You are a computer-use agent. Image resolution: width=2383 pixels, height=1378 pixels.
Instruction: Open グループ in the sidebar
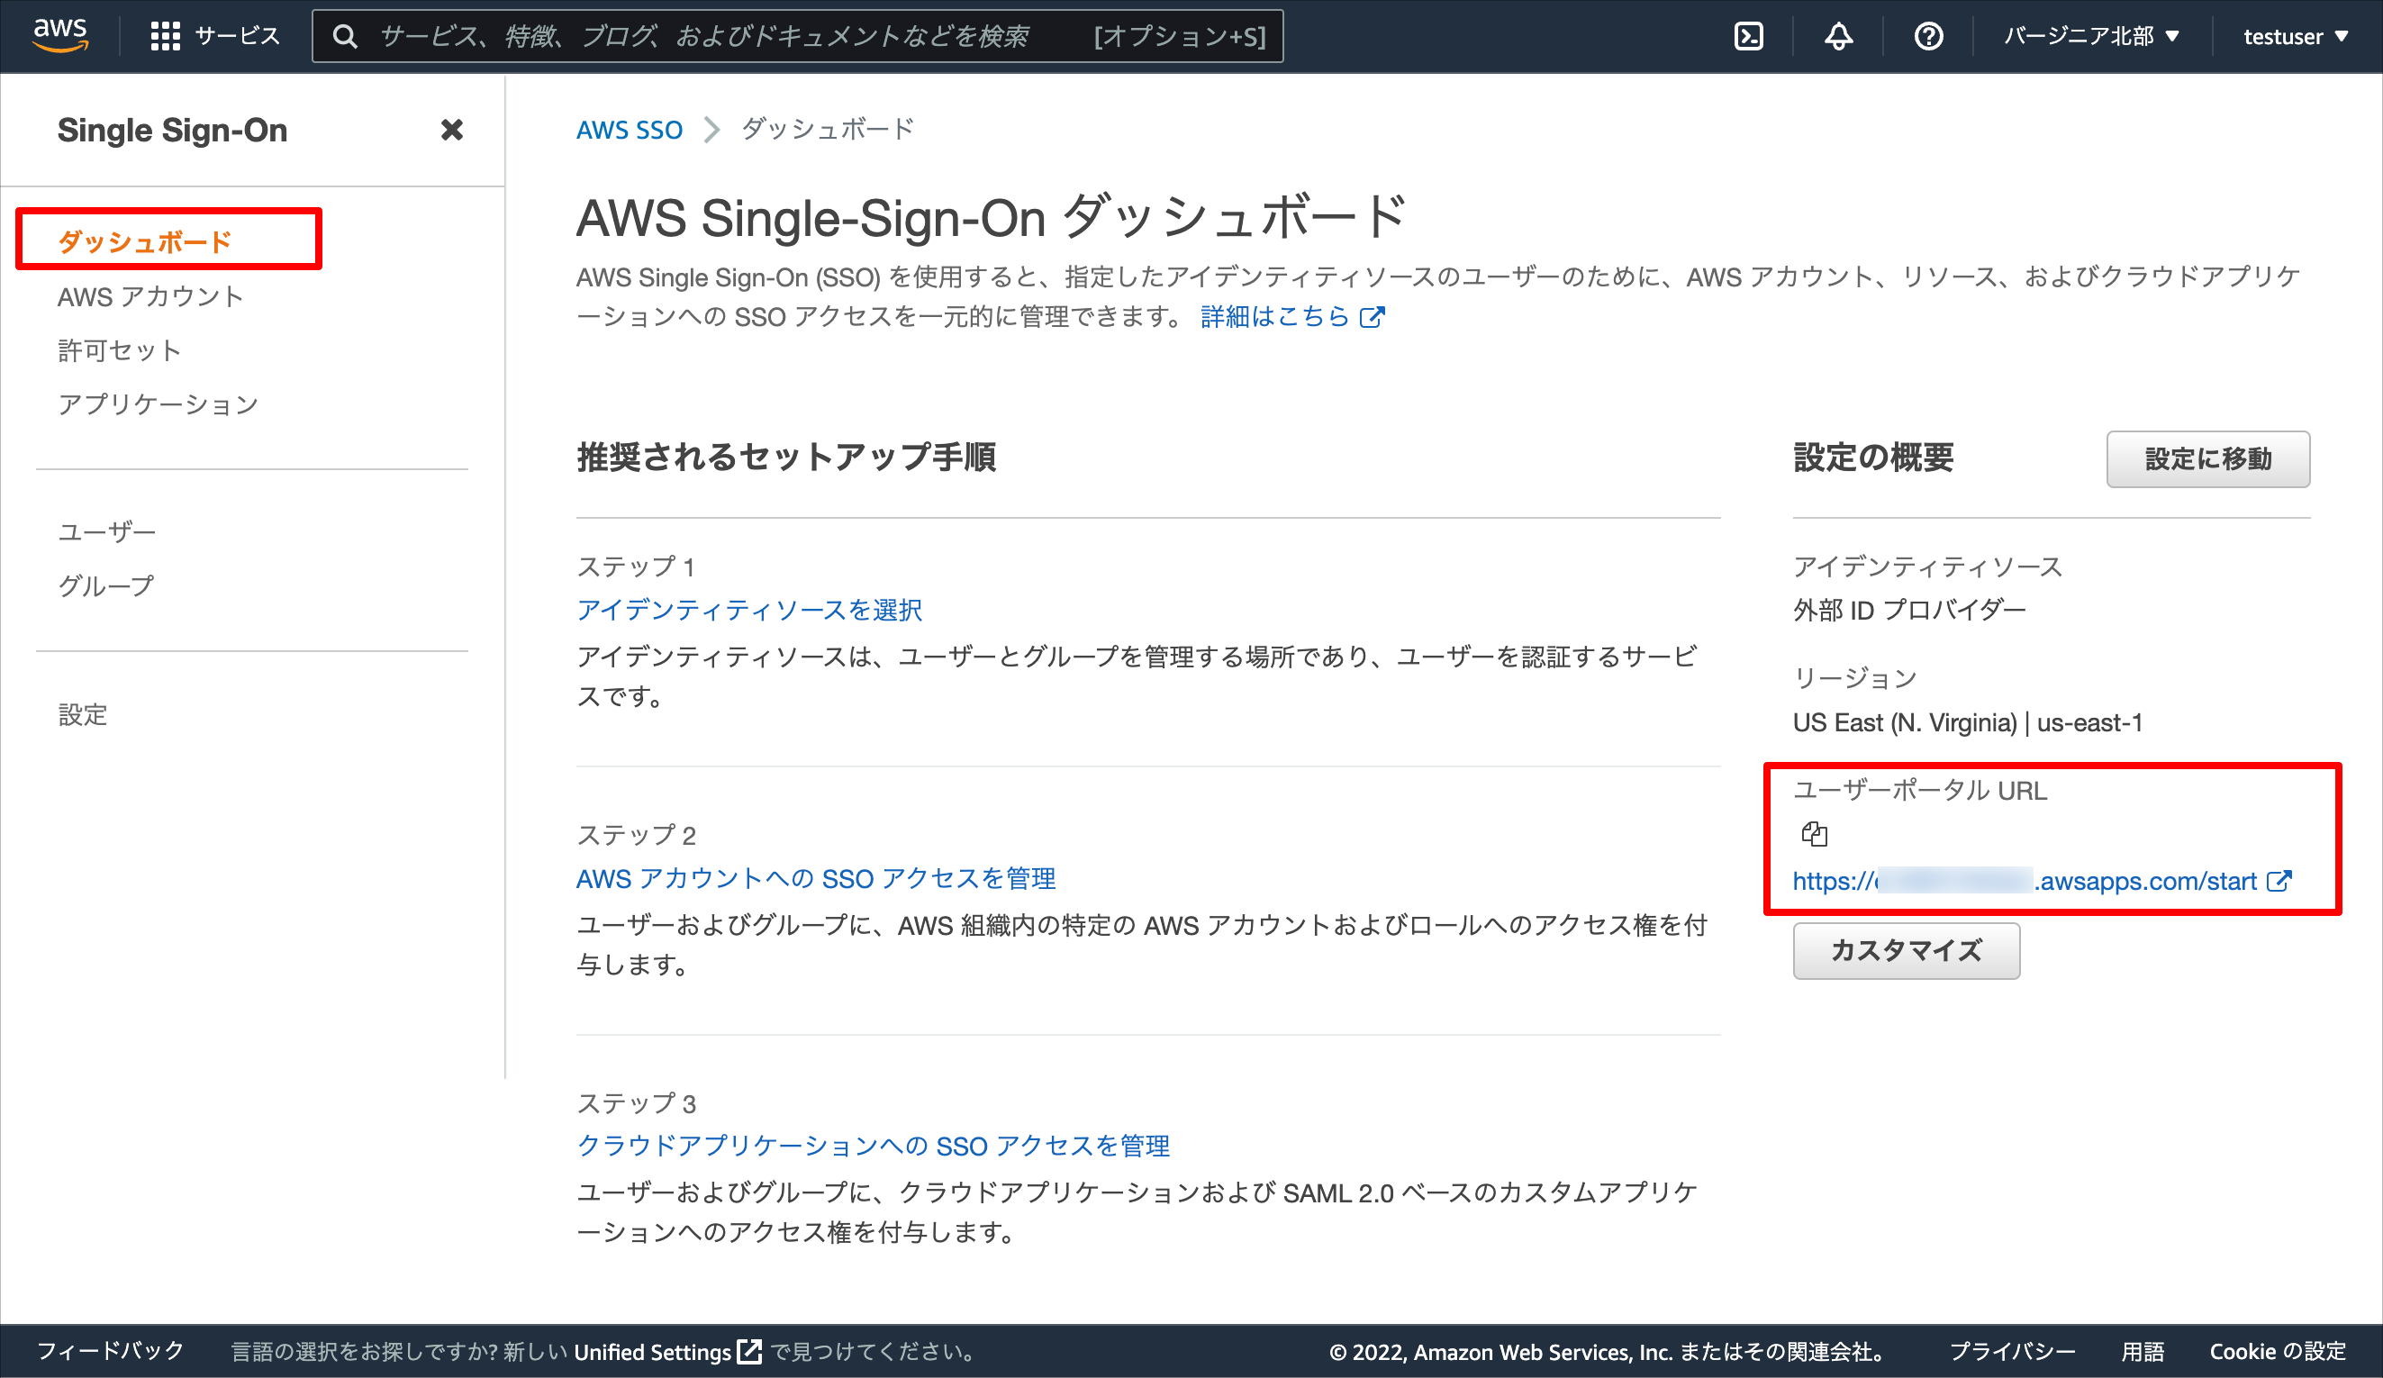coord(106,585)
